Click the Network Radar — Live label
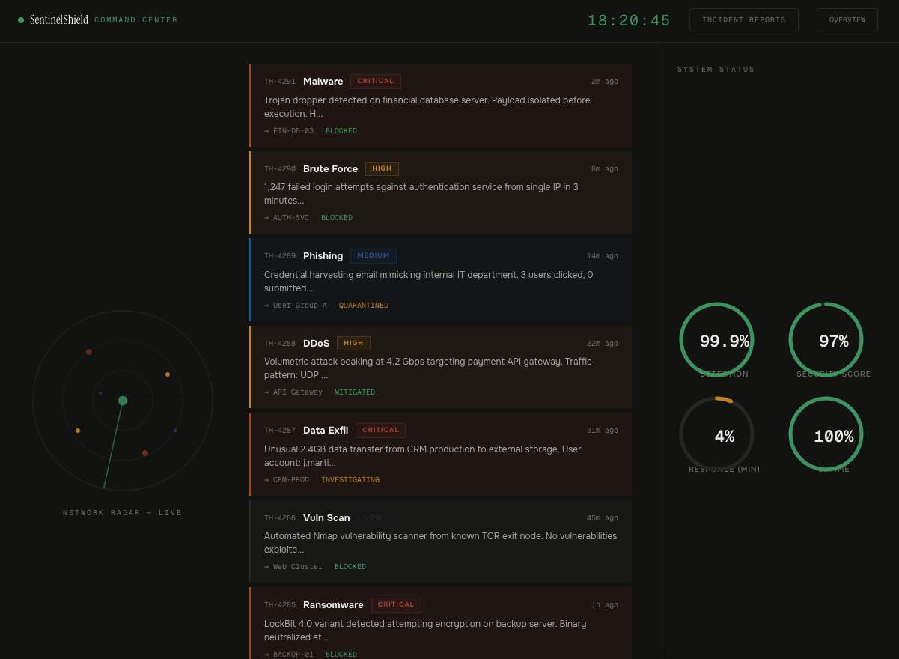Screen dimensions: 899x659 (123, 513)
